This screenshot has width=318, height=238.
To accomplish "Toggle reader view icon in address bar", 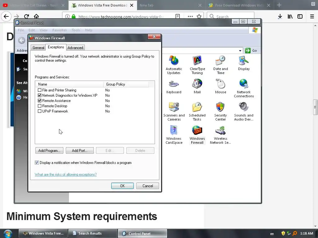I will click(x=177, y=16).
